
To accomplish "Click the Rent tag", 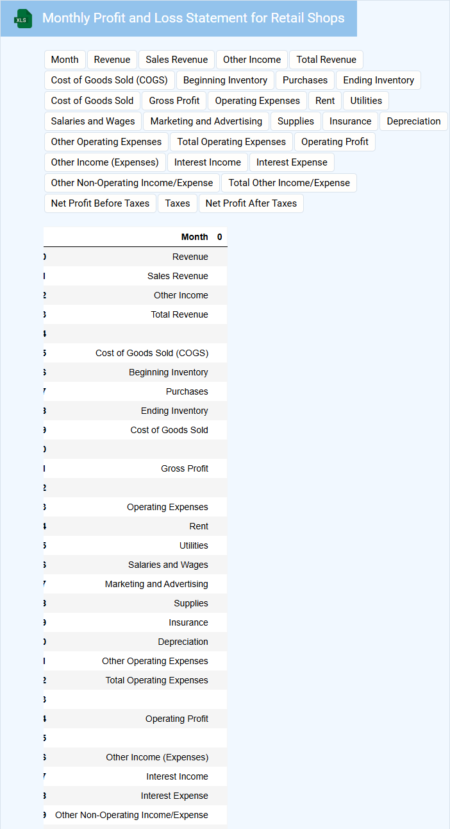I will pyautogui.click(x=325, y=101).
